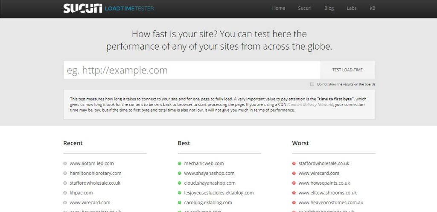The width and height of the screenshot is (437, 212).
Task: Click the Worst column heading
Action: 300,143
